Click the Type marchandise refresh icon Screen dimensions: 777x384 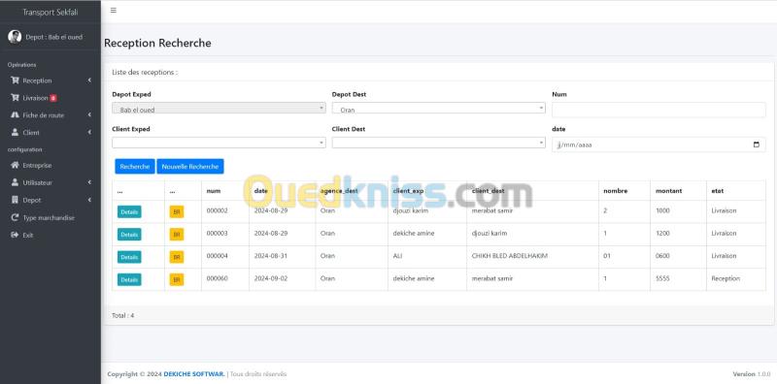point(15,217)
